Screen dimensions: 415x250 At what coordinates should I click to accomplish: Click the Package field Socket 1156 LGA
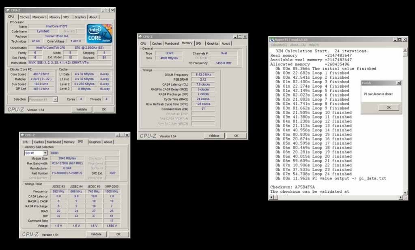(x=57, y=36)
